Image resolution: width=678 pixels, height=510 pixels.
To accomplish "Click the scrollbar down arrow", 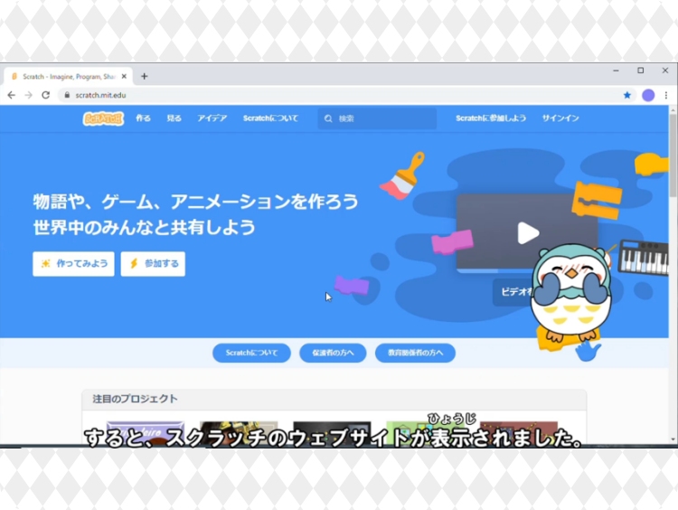I will pos(673,440).
